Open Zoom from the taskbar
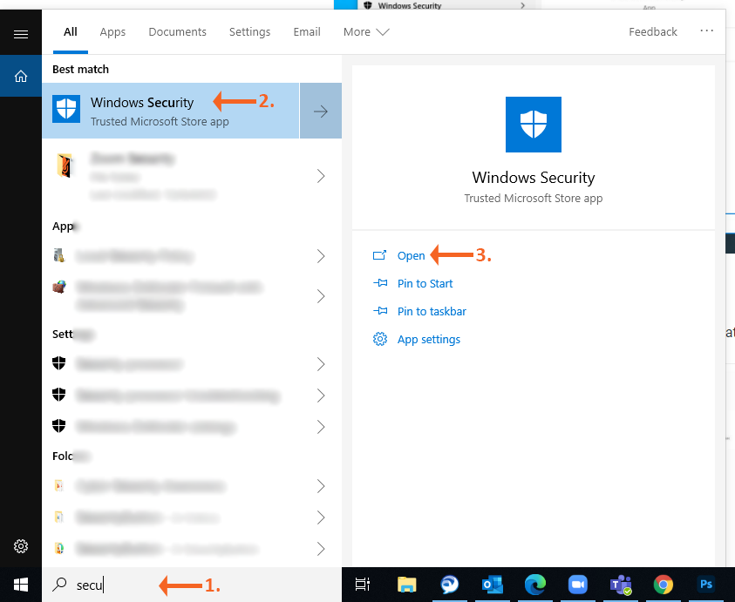This screenshot has height=602, width=735. point(577,585)
